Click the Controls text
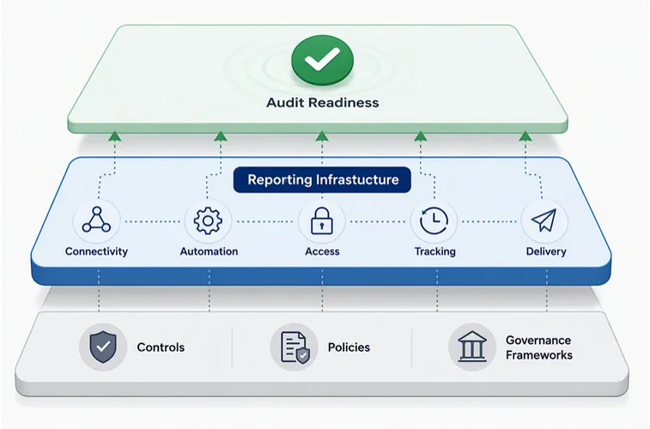Image resolution: width=650 pixels, height=429 pixels. pos(161,347)
